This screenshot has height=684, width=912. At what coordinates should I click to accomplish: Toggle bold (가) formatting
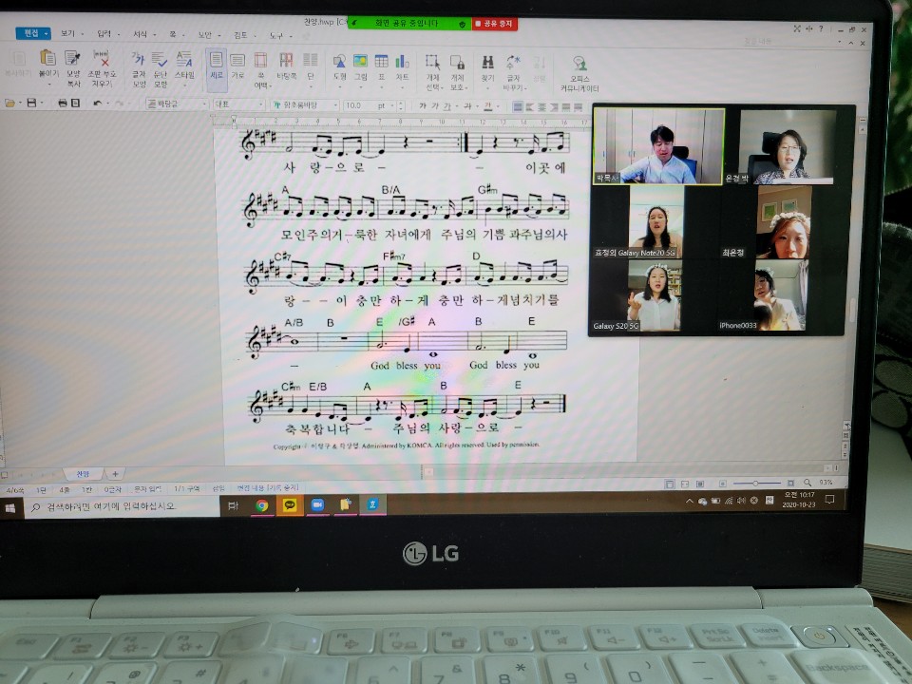(x=423, y=105)
